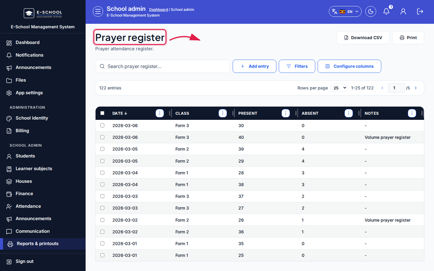
Task: Click the Houses layers icon
Action: pos(9,182)
